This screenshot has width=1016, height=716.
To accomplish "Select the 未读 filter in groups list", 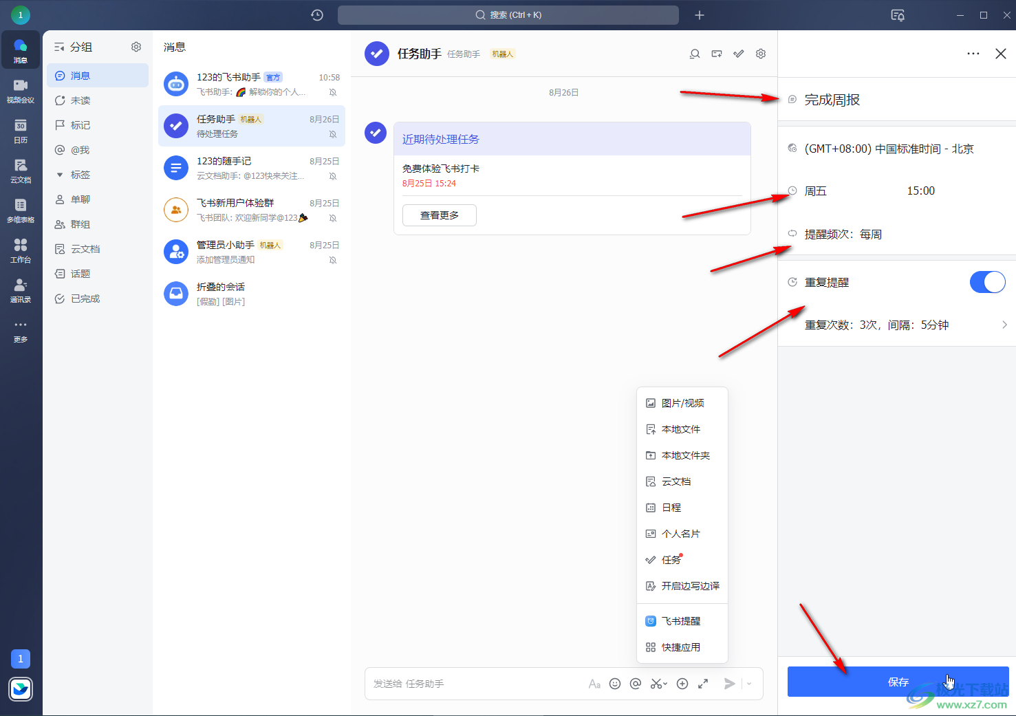I will [x=98, y=100].
